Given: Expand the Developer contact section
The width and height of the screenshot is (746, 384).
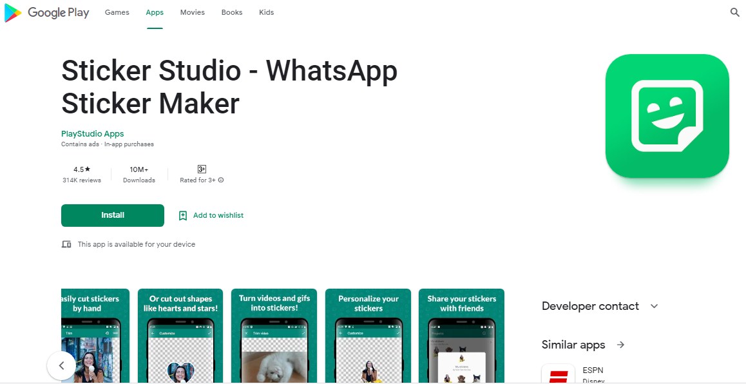Looking at the screenshot, I should click(654, 306).
